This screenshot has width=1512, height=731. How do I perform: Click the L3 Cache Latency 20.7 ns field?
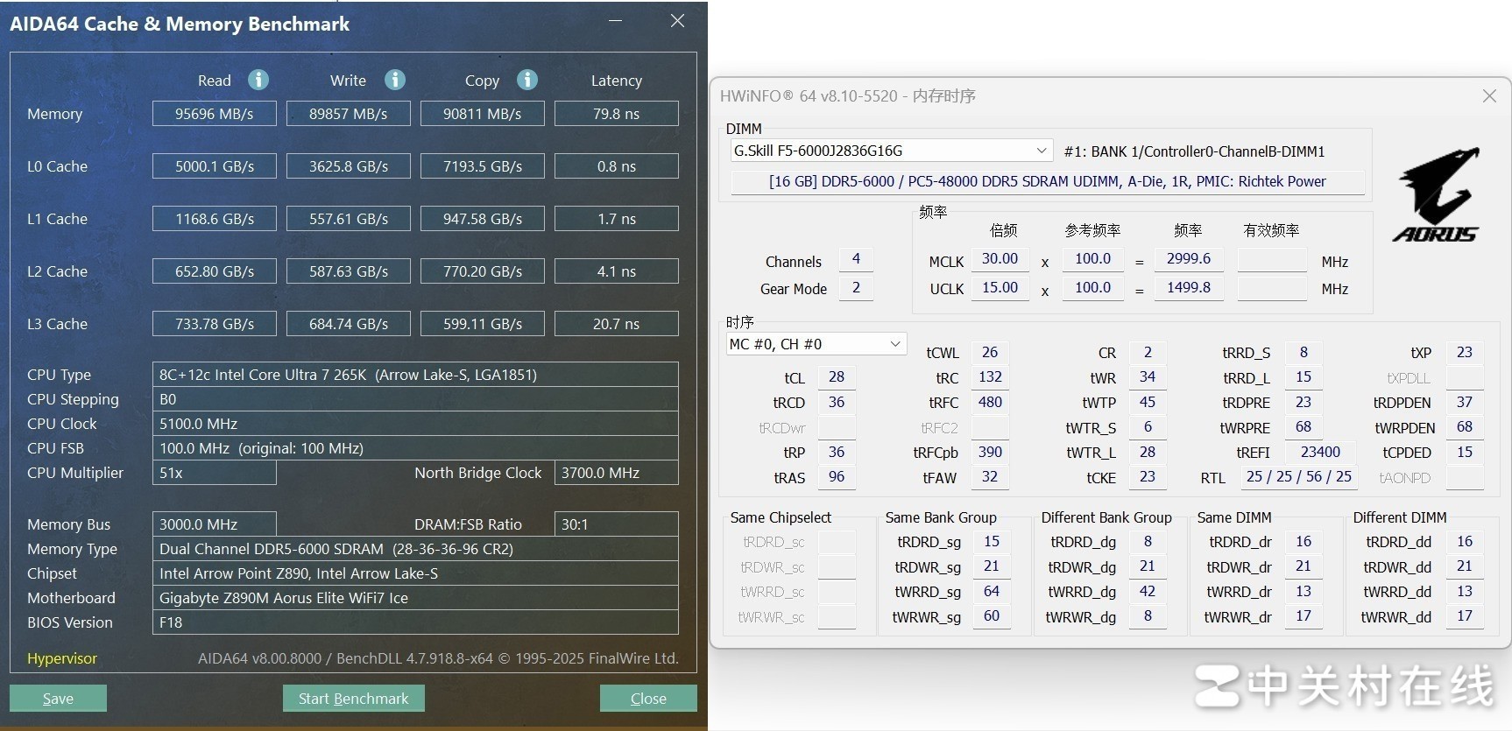(617, 324)
